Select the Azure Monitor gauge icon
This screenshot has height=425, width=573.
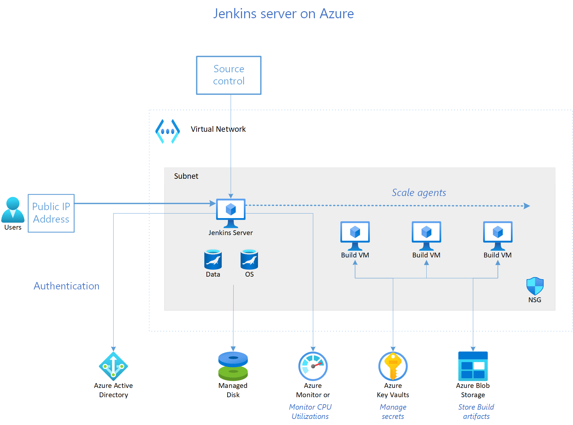313,366
